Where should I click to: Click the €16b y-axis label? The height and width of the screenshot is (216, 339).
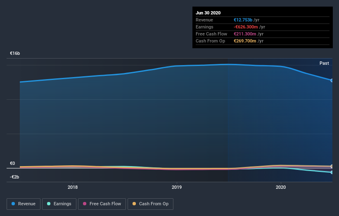click(15, 53)
